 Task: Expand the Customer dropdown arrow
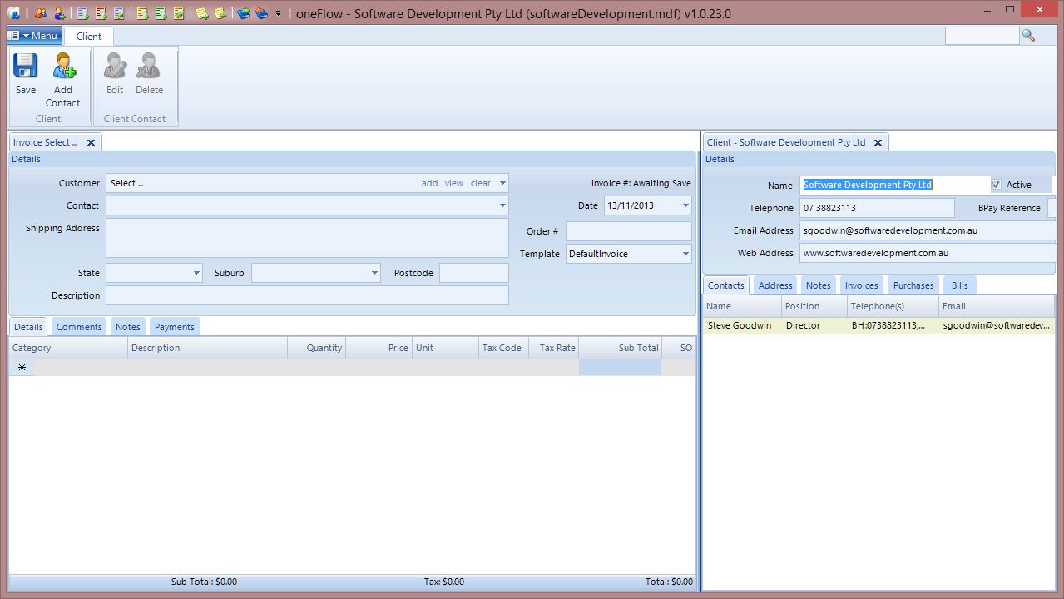point(502,183)
